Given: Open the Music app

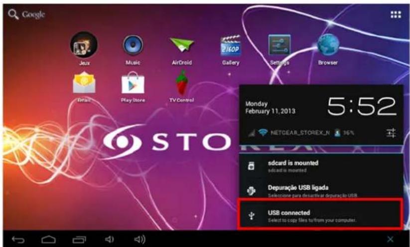Looking at the screenshot, I should pos(133,50).
